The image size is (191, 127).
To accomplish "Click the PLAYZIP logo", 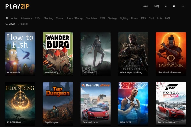I will 18,6.
